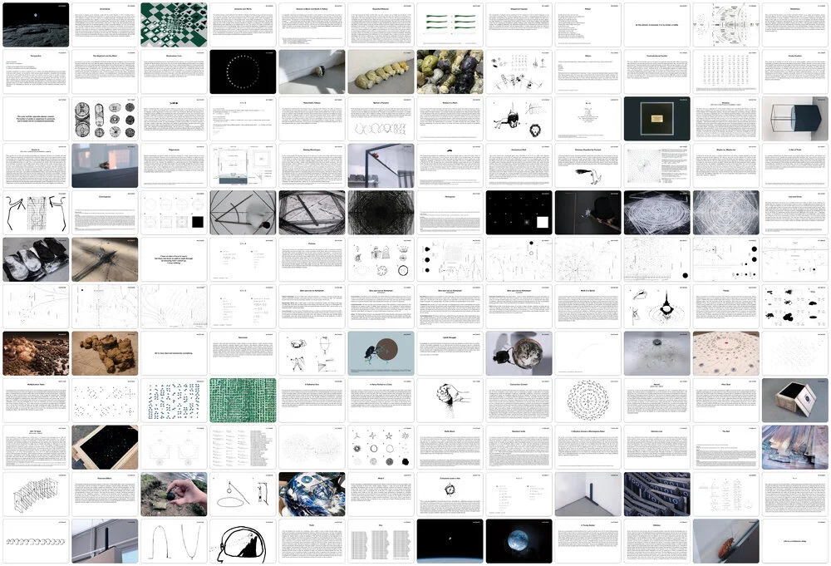Click the patterned table with red dot photo
Image resolution: width=831 pixels, height=566 pixels.
click(726, 353)
